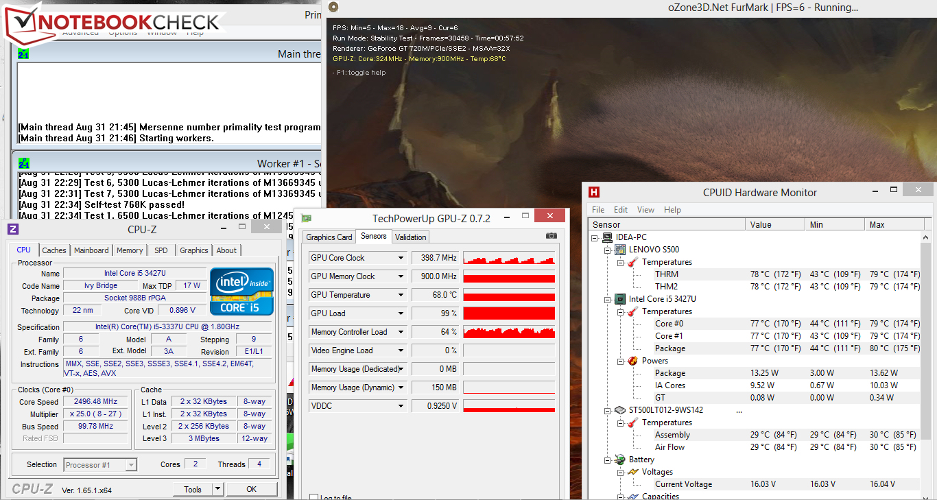The width and height of the screenshot is (937, 500).
Task: Open the VDDC sensor dropdown
Action: [x=401, y=406]
